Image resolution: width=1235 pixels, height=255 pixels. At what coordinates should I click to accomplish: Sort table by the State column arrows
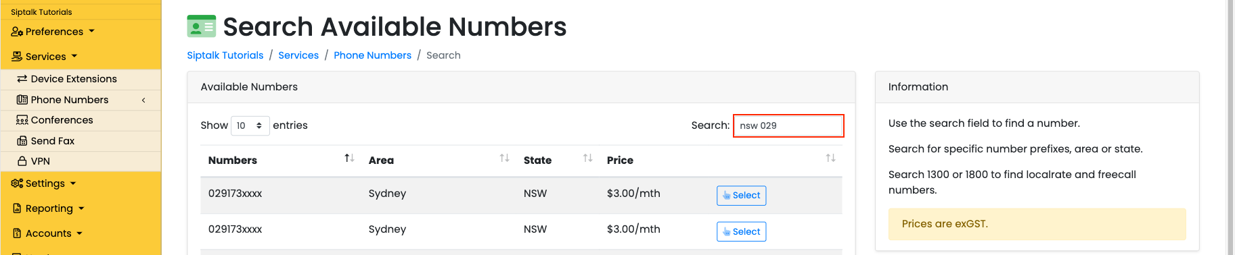click(587, 158)
